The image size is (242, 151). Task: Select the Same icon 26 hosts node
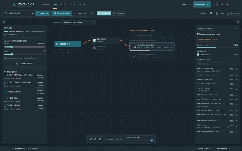point(105,40)
